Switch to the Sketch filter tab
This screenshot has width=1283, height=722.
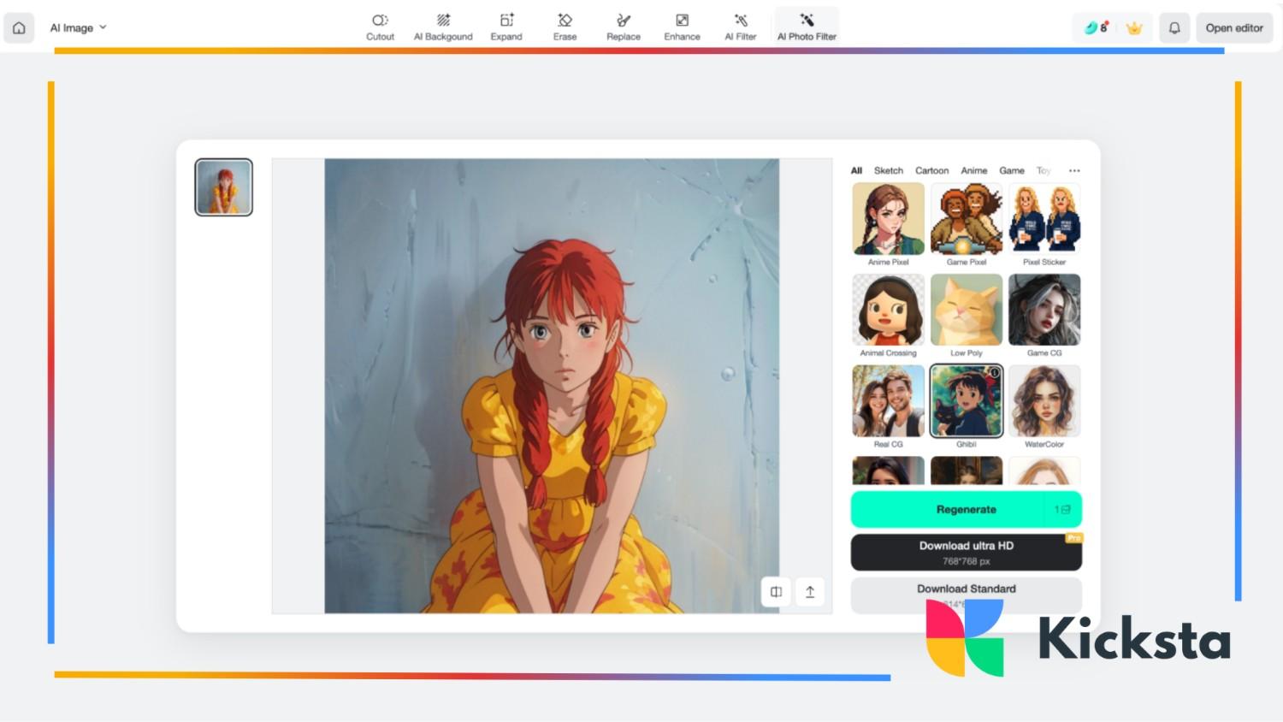click(x=888, y=170)
